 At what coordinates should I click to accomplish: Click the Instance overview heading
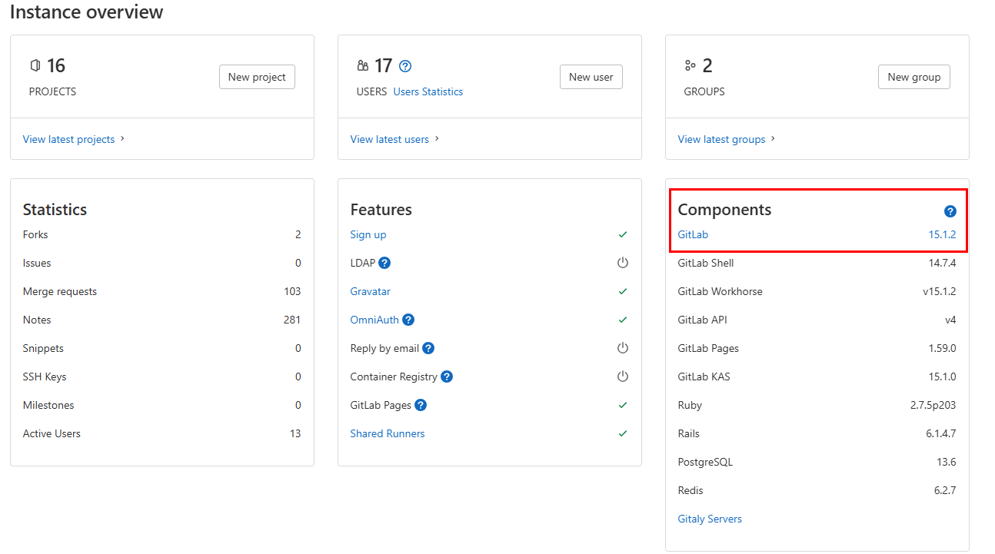click(x=87, y=12)
